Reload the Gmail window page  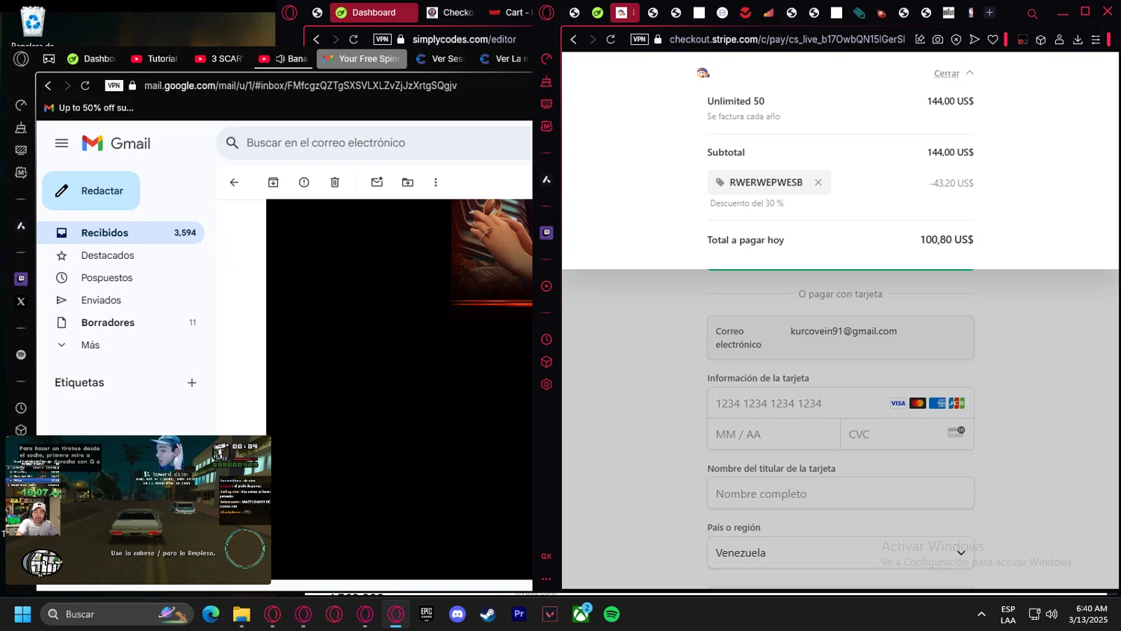(x=85, y=86)
